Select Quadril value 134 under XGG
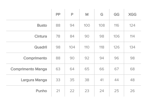The image size is (165, 103). click(x=132, y=47)
